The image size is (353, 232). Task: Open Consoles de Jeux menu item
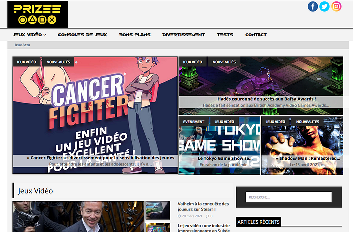click(x=82, y=35)
